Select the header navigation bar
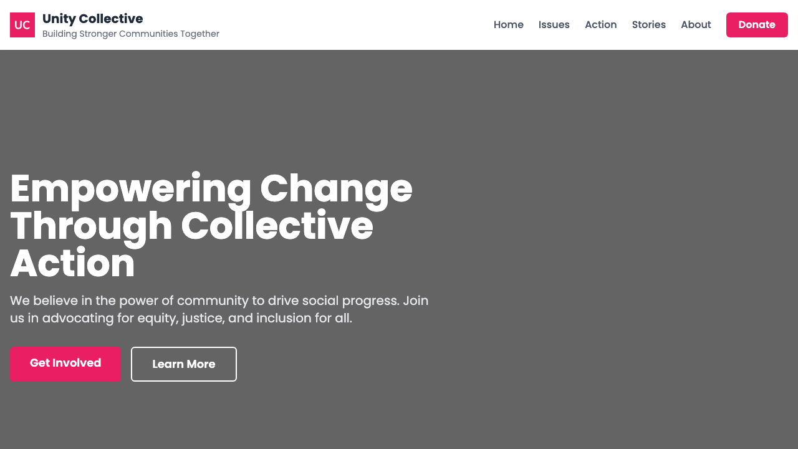798x449 pixels. [x=399, y=25]
